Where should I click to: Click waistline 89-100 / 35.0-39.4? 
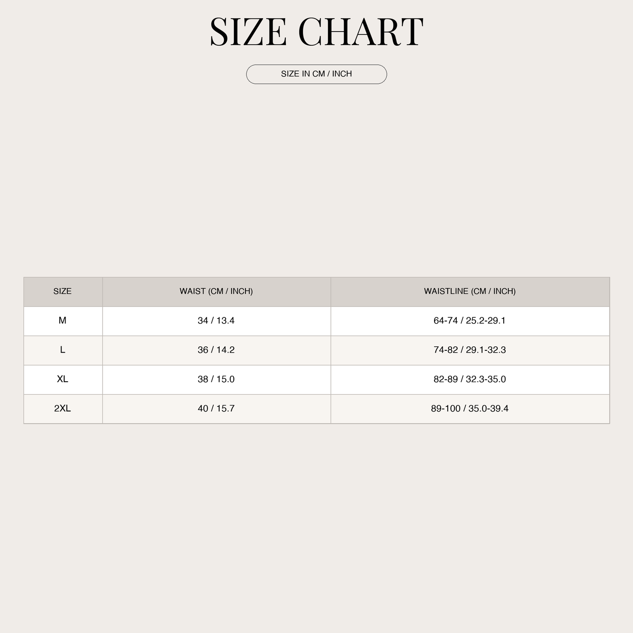pos(470,409)
